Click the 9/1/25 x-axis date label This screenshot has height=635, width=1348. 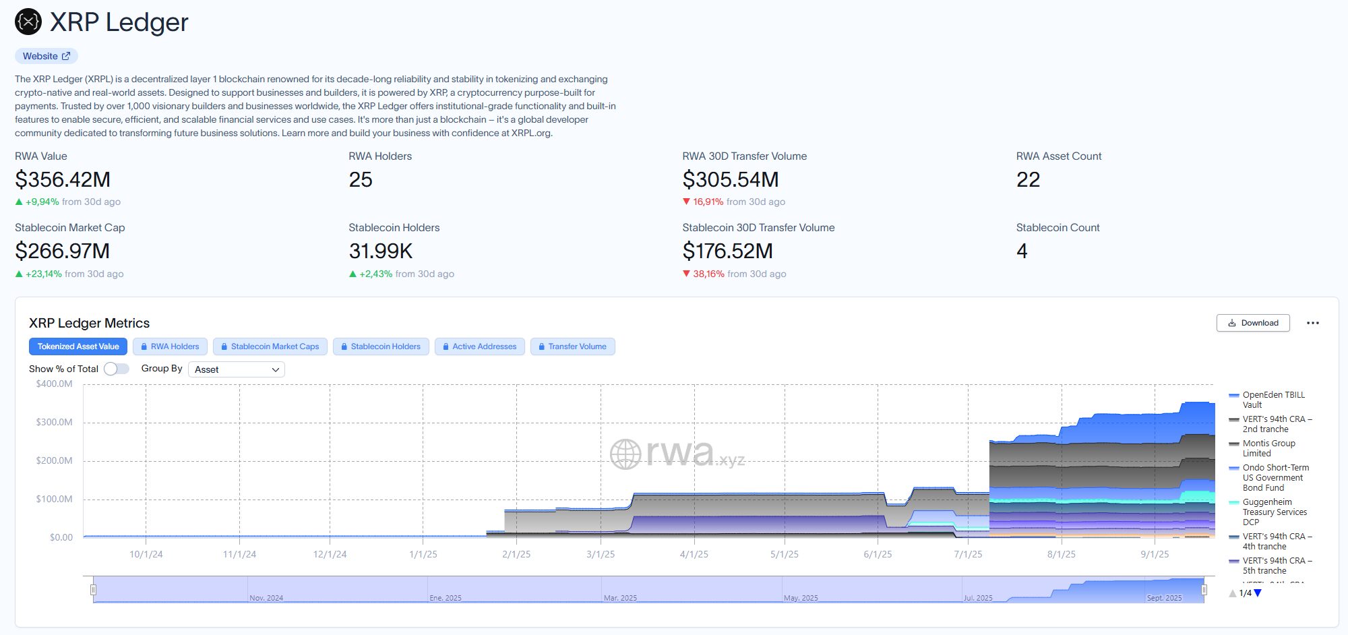[x=1155, y=554]
